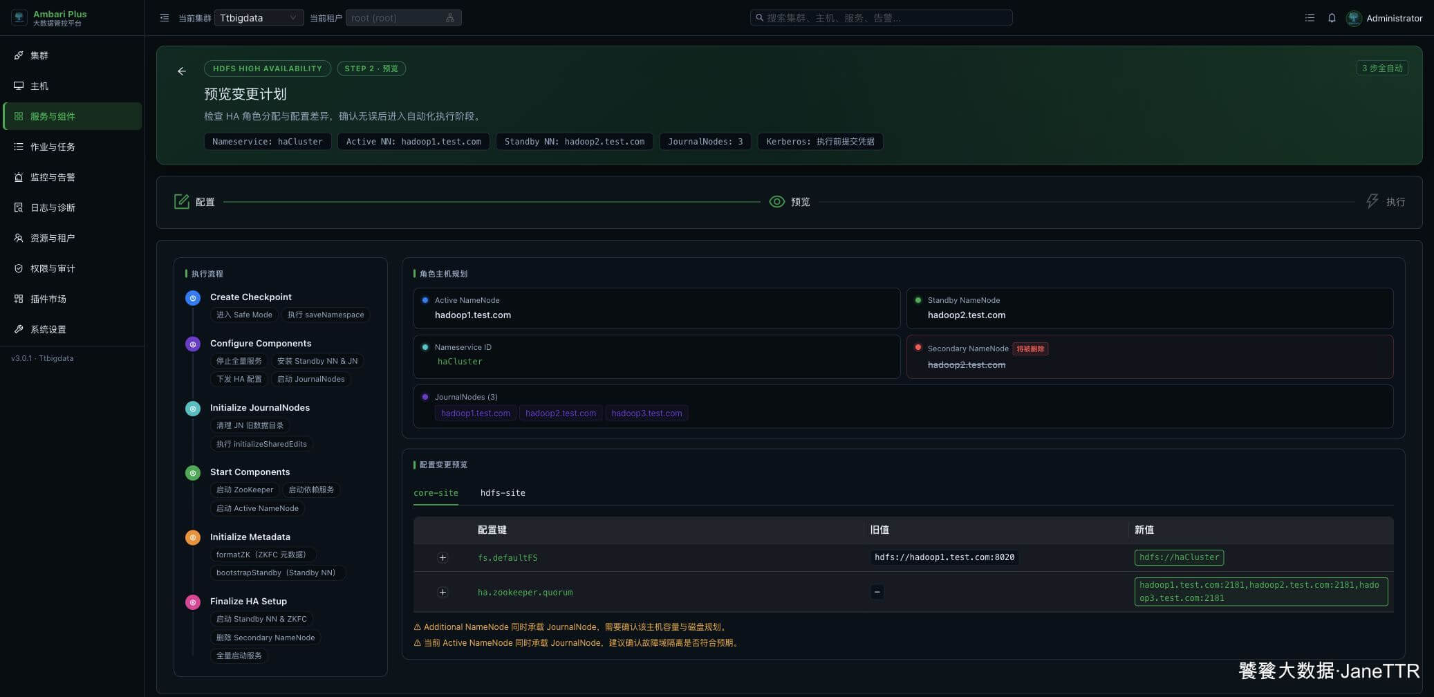The width and height of the screenshot is (1434, 697).
Task: Click the 执行 saveNamespace substep
Action: (326, 315)
